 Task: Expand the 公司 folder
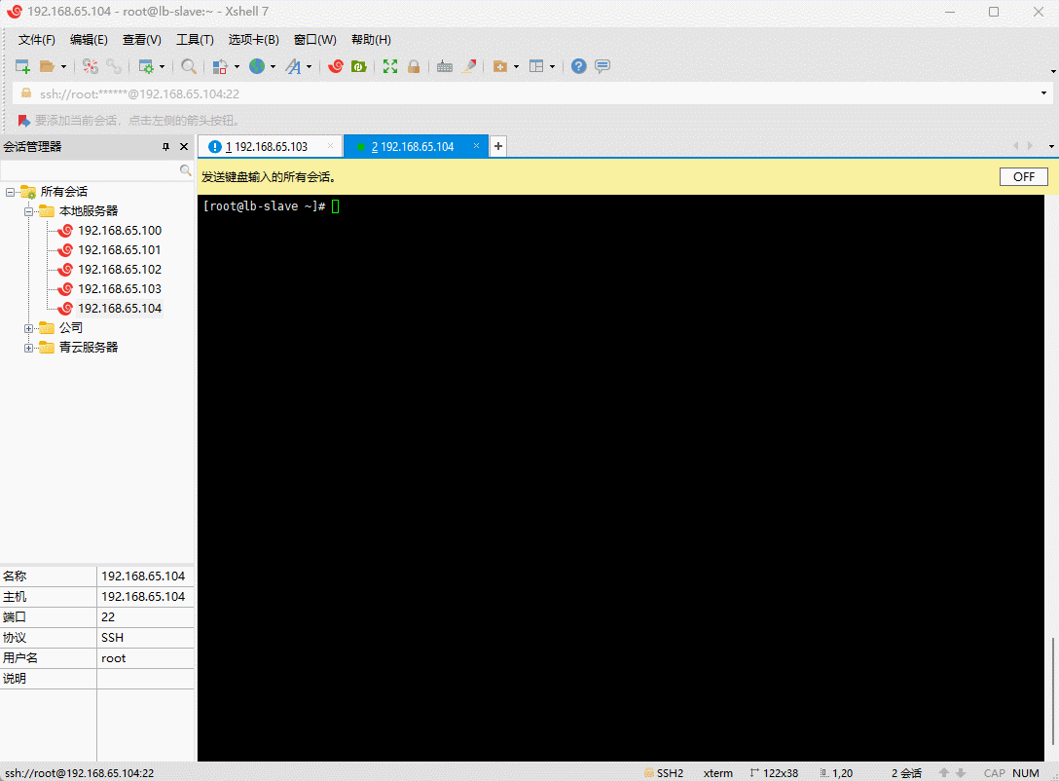(28, 328)
